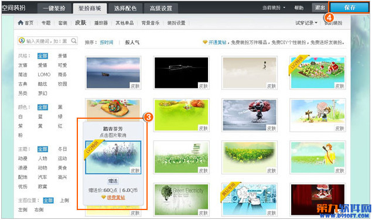Filter color by 红
The width and height of the screenshot is (372, 220).
pos(60,126)
